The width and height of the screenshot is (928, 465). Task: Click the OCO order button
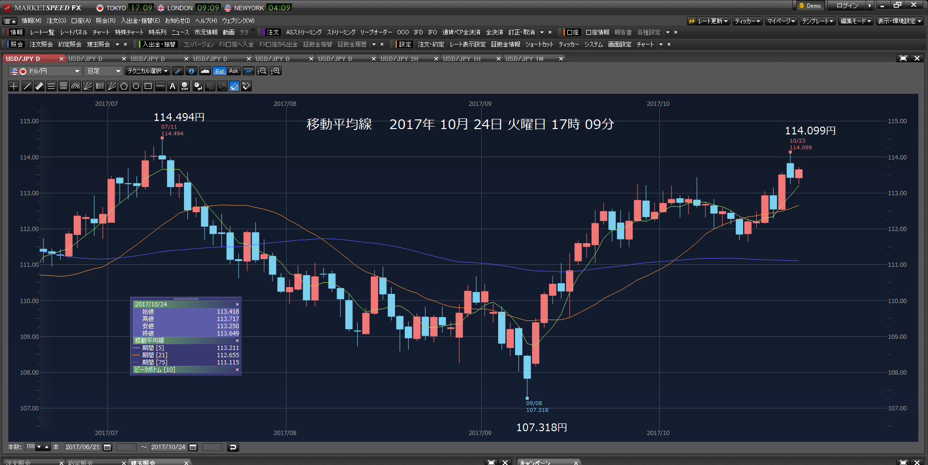tap(403, 32)
